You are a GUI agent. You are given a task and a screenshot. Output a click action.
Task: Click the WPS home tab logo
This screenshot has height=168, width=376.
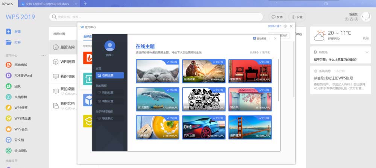[8, 4]
